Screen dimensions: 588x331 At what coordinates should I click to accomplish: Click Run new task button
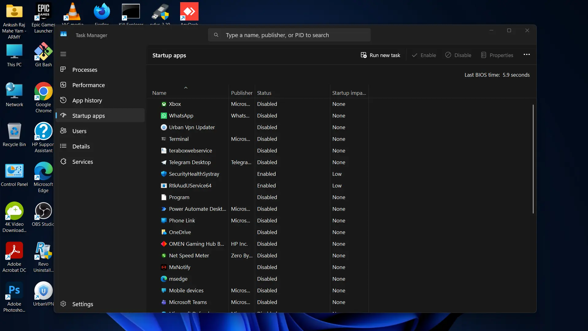(380, 55)
